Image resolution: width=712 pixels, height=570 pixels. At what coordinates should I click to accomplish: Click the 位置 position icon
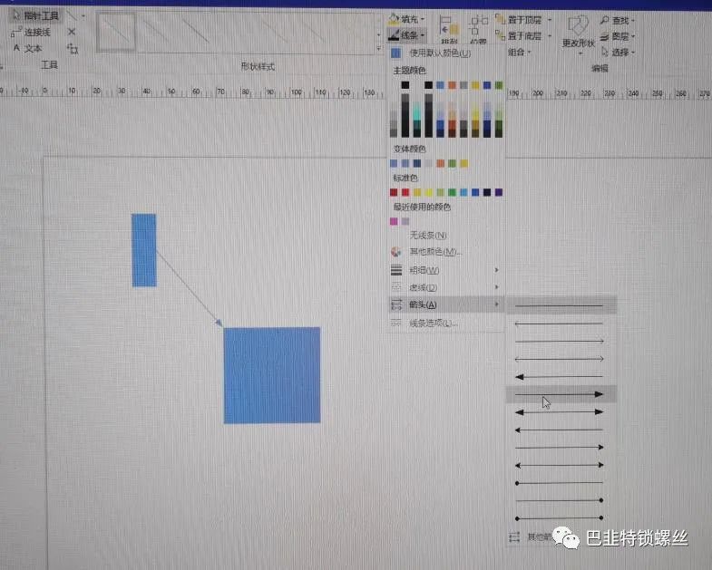click(x=478, y=30)
